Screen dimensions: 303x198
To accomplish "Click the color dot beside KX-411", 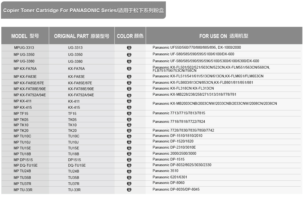I will point(129,101).
